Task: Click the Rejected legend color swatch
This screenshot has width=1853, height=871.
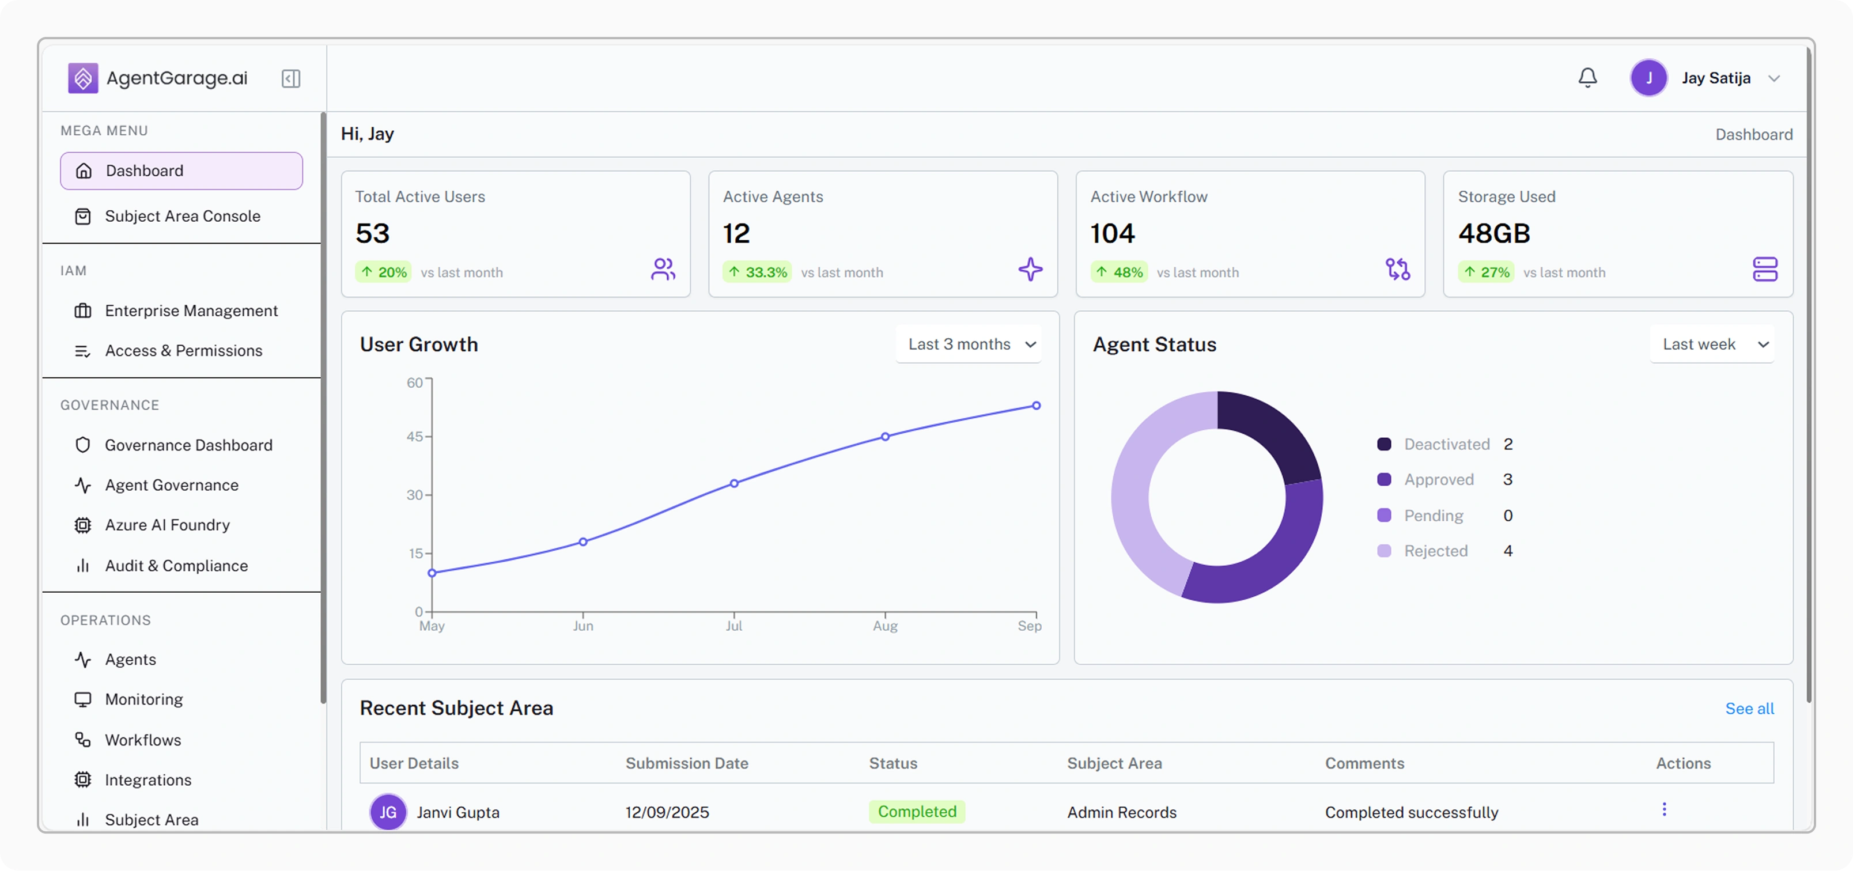Action: [x=1383, y=551]
